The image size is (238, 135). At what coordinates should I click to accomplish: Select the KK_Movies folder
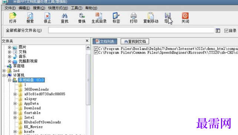(x=33, y=127)
